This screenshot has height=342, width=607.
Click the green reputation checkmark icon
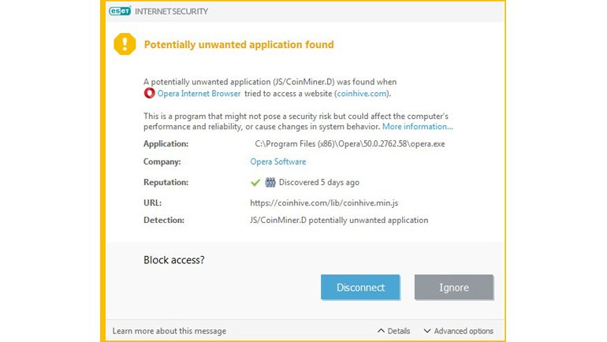(x=255, y=182)
